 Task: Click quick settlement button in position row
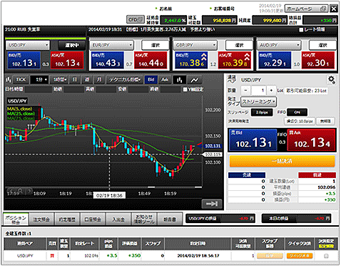300,256
